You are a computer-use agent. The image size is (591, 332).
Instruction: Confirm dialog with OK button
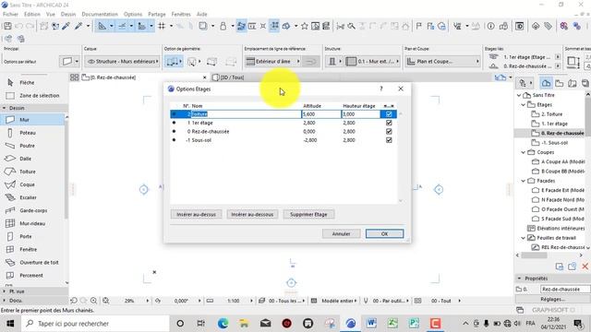(x=384, y=233)
